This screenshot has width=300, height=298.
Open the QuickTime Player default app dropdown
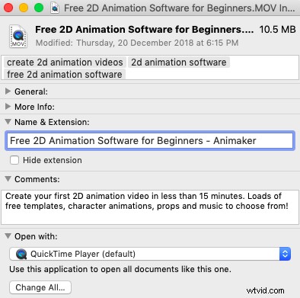tap(150, 254)
